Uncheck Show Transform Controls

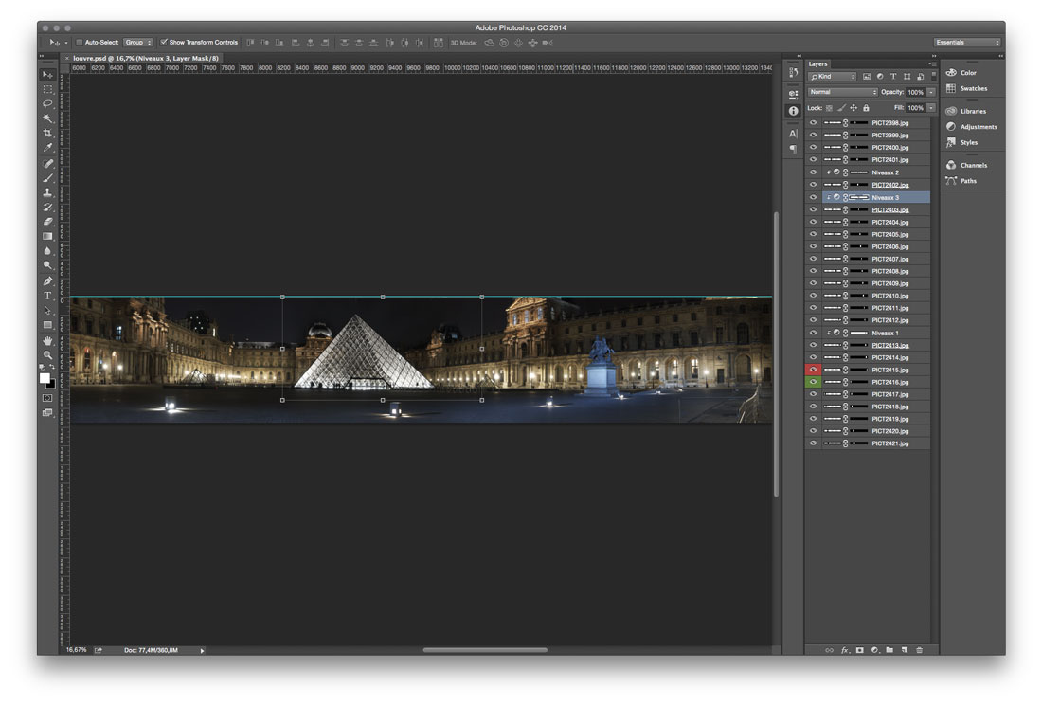(x=164, y=43)
